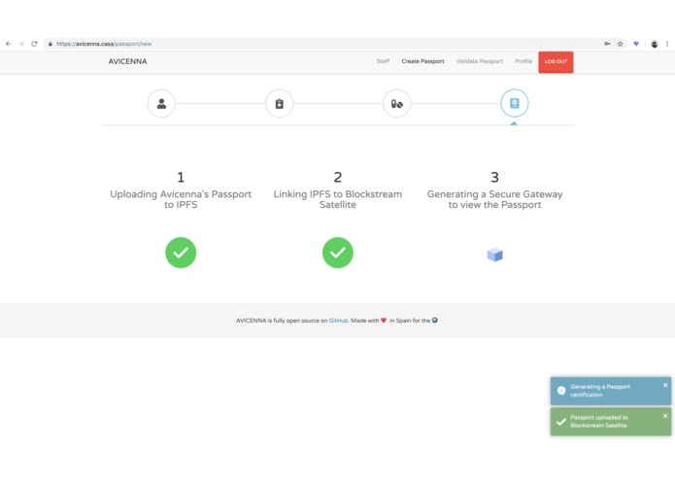The image size is (675, 480).
Task: Click the globe emoji in footer
Action: tap(435, 320)
